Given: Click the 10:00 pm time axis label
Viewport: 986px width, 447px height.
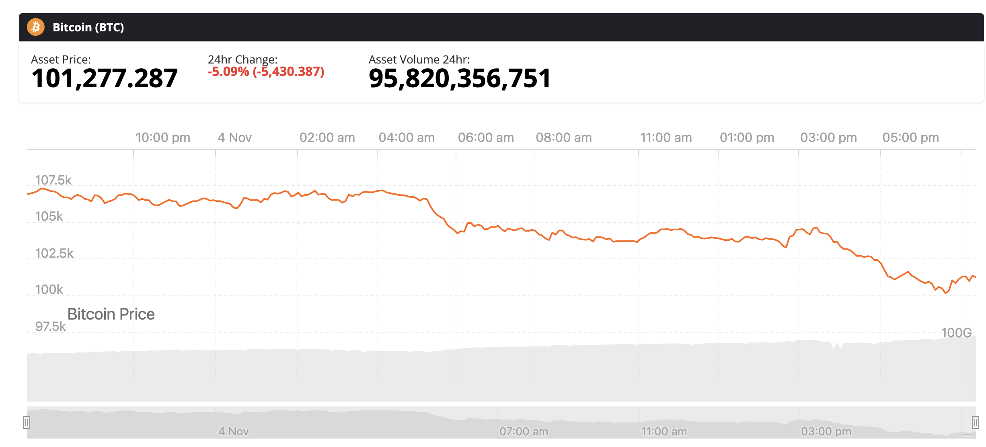Looking at the screenshot, I should point(163,137).
